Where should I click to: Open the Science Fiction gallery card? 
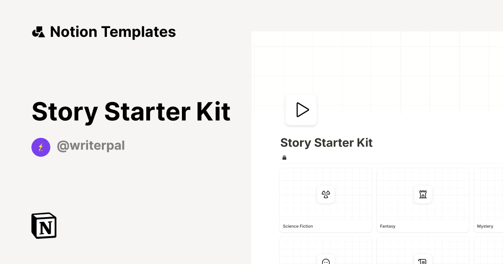coord(326,200)
